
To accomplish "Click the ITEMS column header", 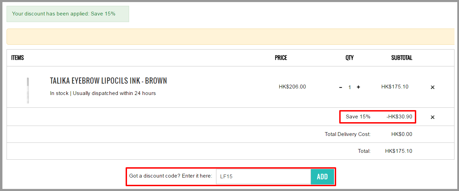I will click(x=18, y=58).
